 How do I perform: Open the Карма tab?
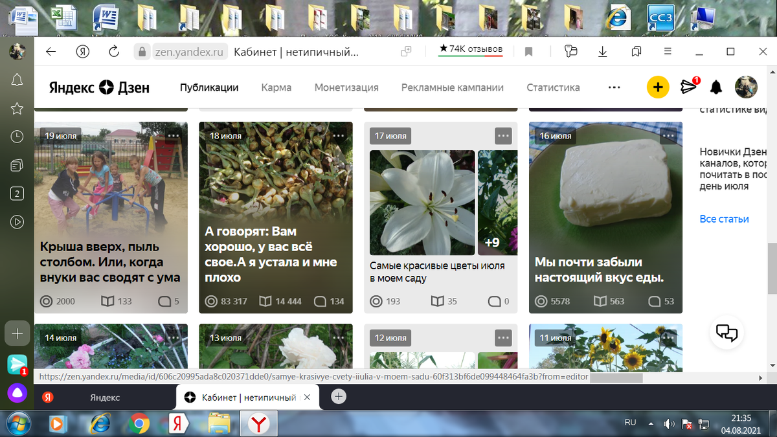click(276, 87)
